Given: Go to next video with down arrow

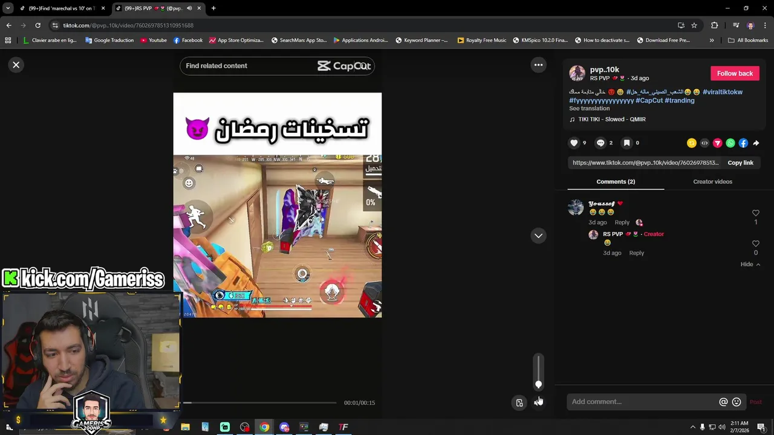Looking at the screenshot, I should point(538,236).
